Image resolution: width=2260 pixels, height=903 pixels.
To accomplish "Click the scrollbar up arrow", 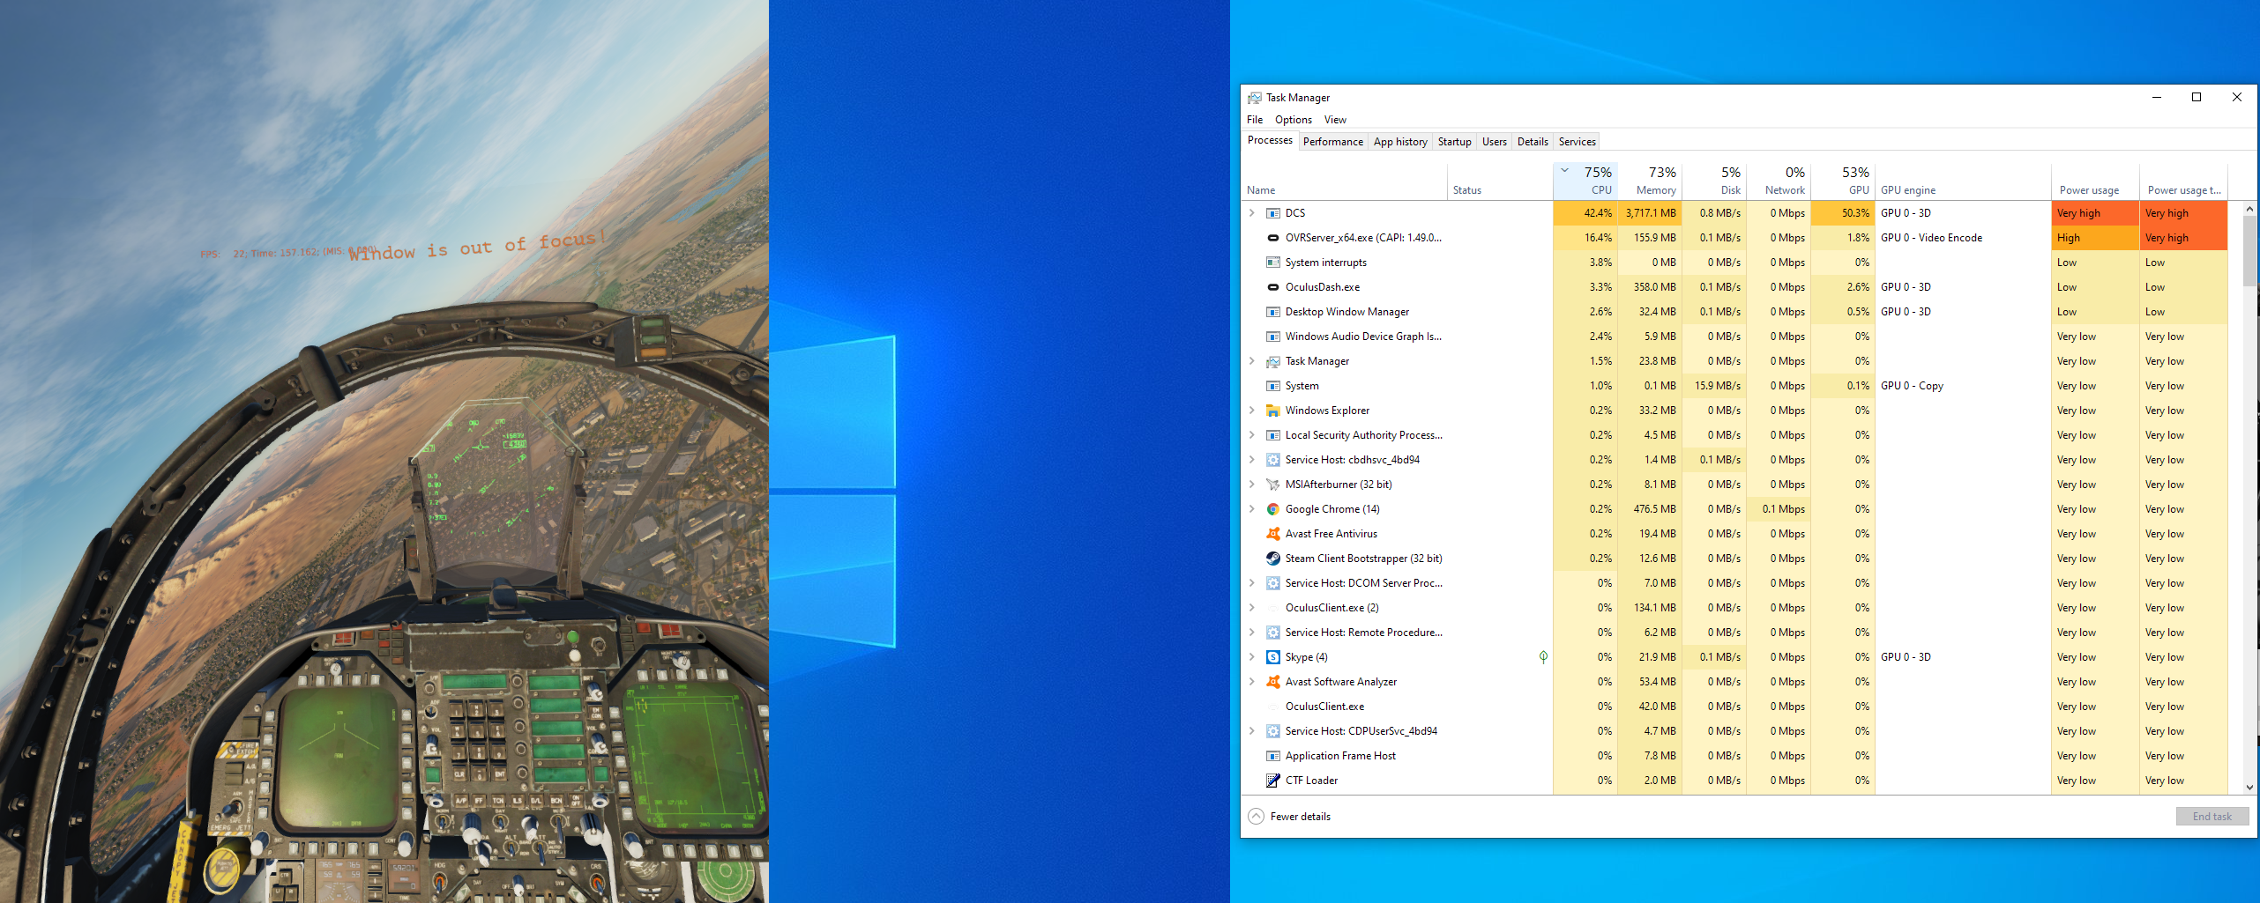I will pos(2249,209).
